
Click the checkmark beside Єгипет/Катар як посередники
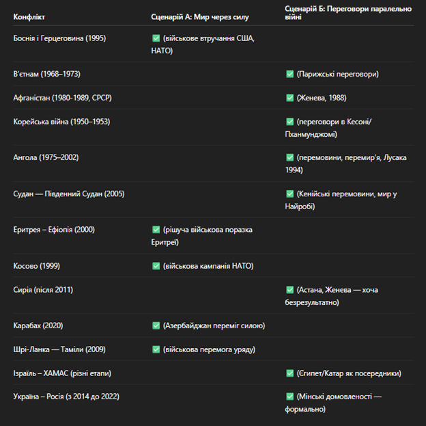click(x=290, y=373)
